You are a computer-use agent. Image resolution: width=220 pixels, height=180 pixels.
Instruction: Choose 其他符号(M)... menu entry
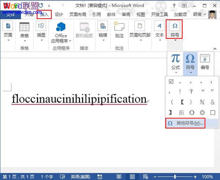pos(192,123)
